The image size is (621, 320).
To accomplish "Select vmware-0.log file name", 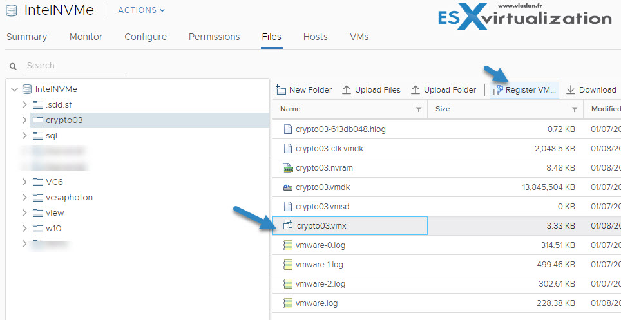I will (x=320, y=245).
